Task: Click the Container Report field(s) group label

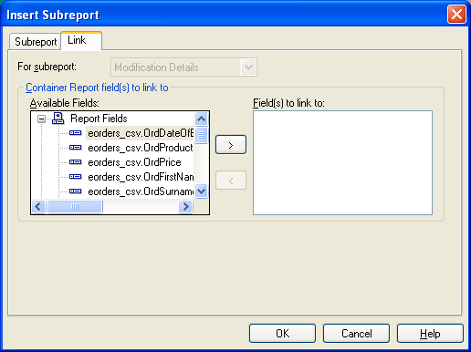Action: point(97,88)
